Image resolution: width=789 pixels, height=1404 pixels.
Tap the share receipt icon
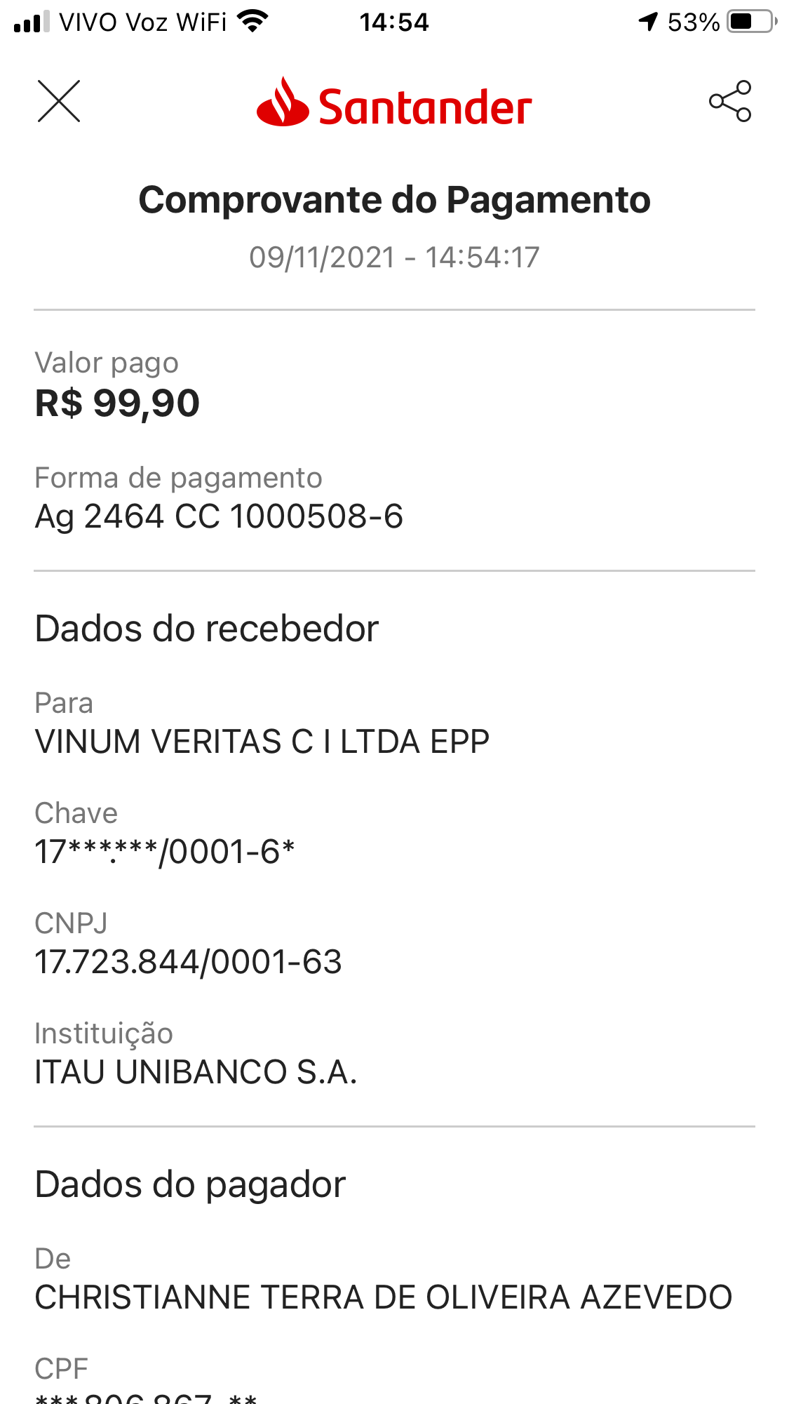[730, 101]
